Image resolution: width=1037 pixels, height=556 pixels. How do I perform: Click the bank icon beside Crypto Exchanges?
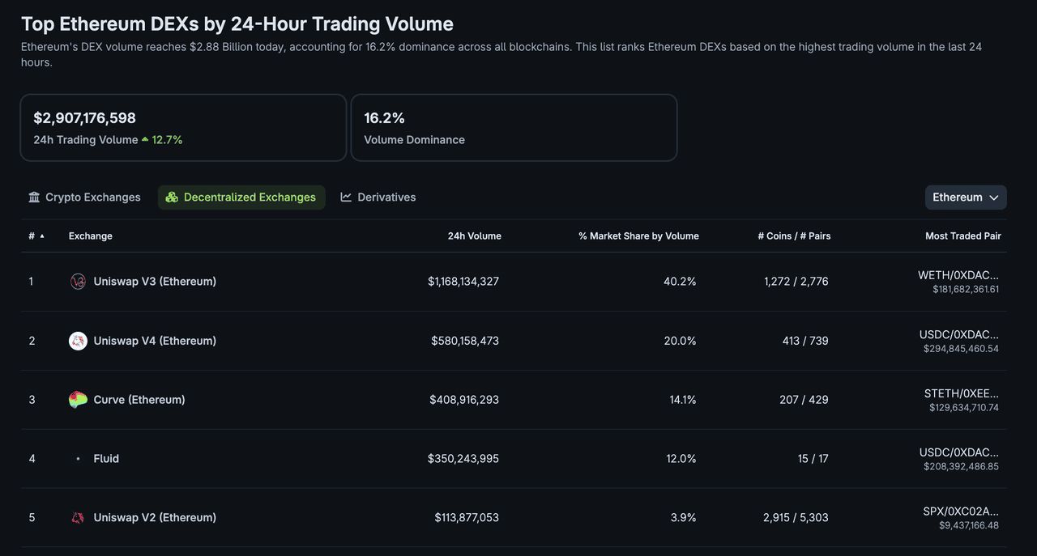click(x=34, y=197)
